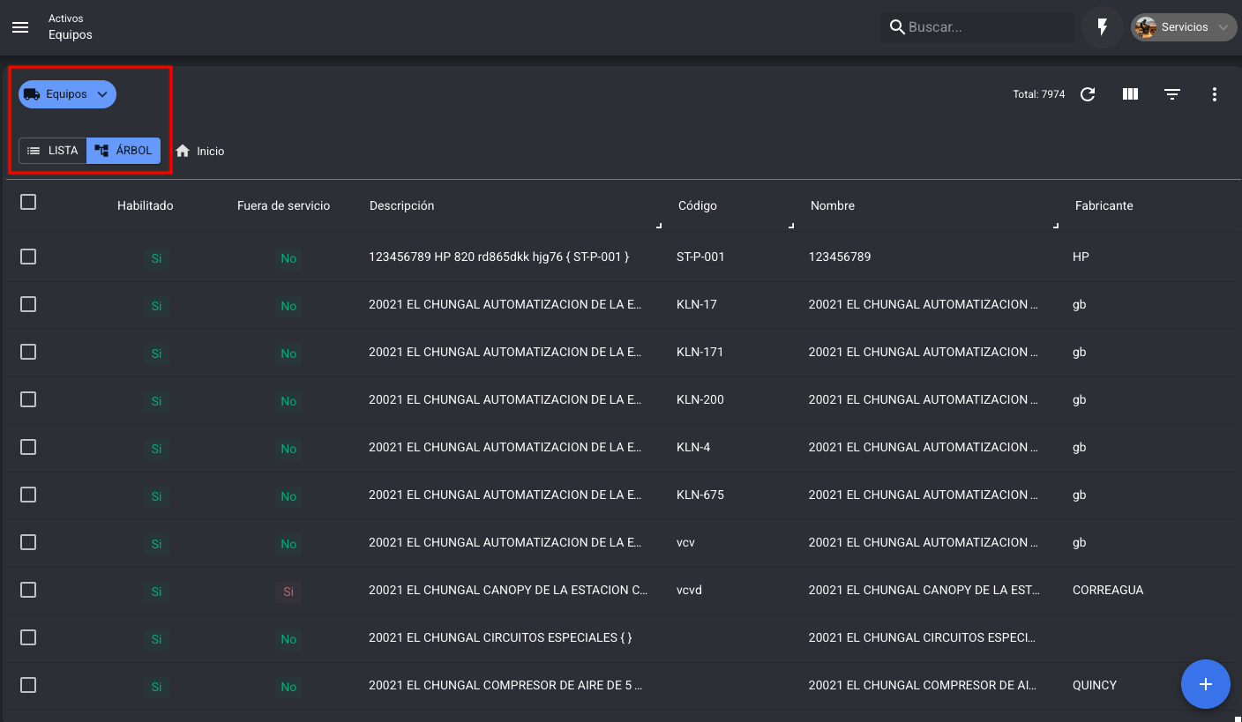Open the CORREAGUA canopy equipment row

tap(507, 590)
